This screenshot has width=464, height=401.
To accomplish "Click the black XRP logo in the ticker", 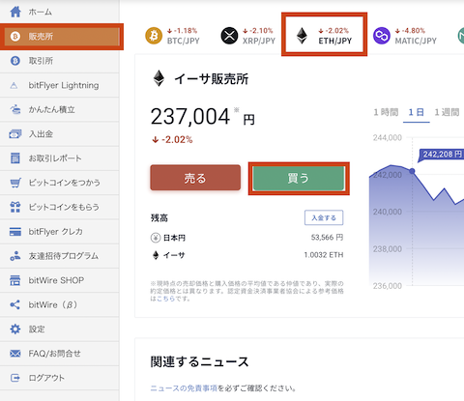I will tap(229, 36).
